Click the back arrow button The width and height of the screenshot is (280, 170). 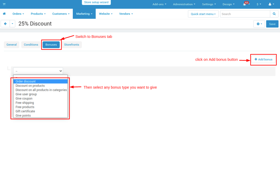[x=5, y=24]
